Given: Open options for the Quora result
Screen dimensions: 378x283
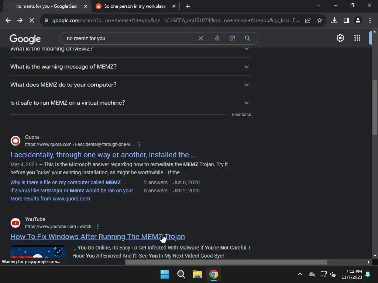Looking at the screenshot, I should point(139,144).
